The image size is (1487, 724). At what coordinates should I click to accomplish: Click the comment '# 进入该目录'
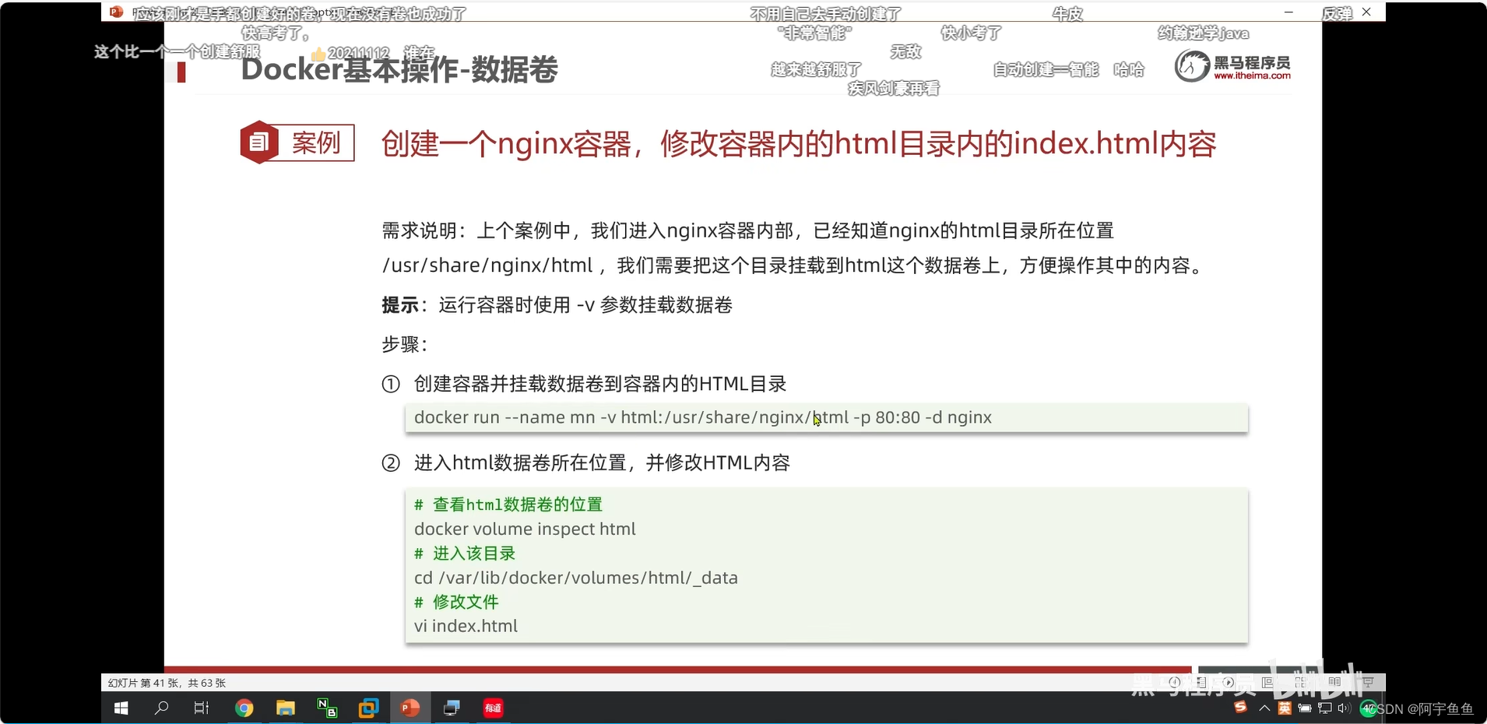click(x=465, y=554)
